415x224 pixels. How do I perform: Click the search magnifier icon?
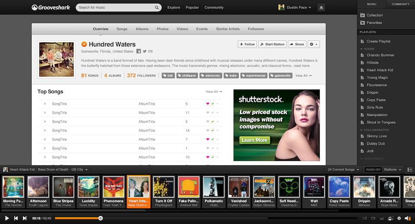tap(156, 7)
